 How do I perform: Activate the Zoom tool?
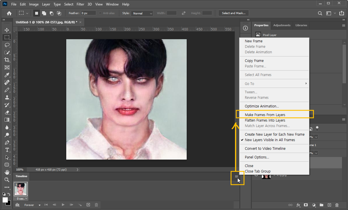[7, 180]
